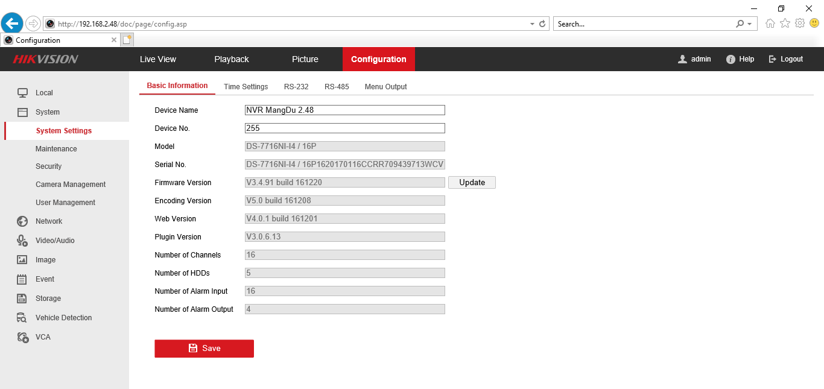Select Camera Management in the sidebar
The height and width of the screenshot is (389, 824).
71,185
